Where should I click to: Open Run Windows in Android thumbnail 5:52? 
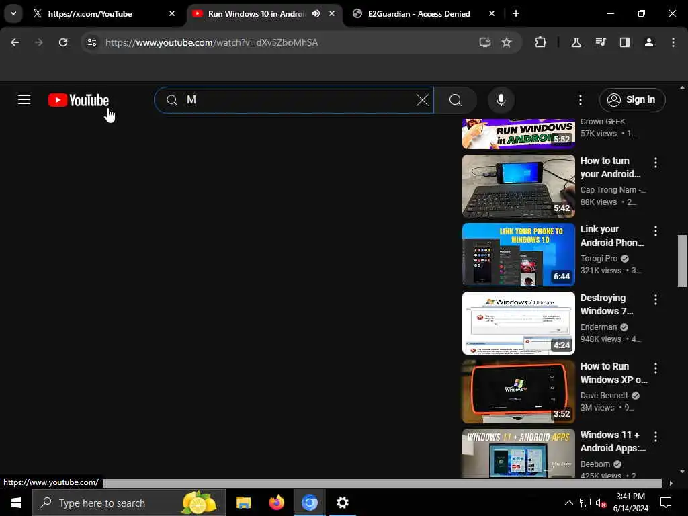click(x=518, y=134)
